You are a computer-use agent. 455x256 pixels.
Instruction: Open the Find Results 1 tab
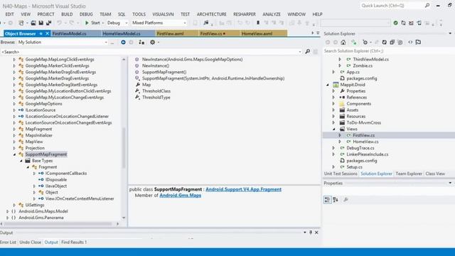point(74,242)
